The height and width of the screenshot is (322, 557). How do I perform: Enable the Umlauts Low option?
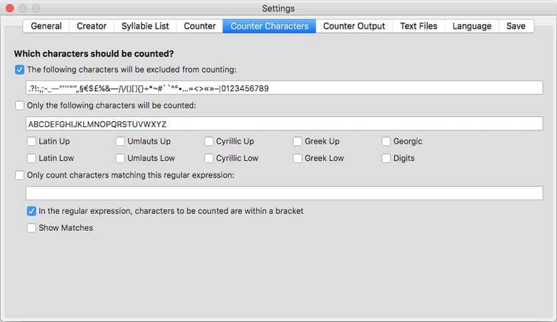(121, 158)
